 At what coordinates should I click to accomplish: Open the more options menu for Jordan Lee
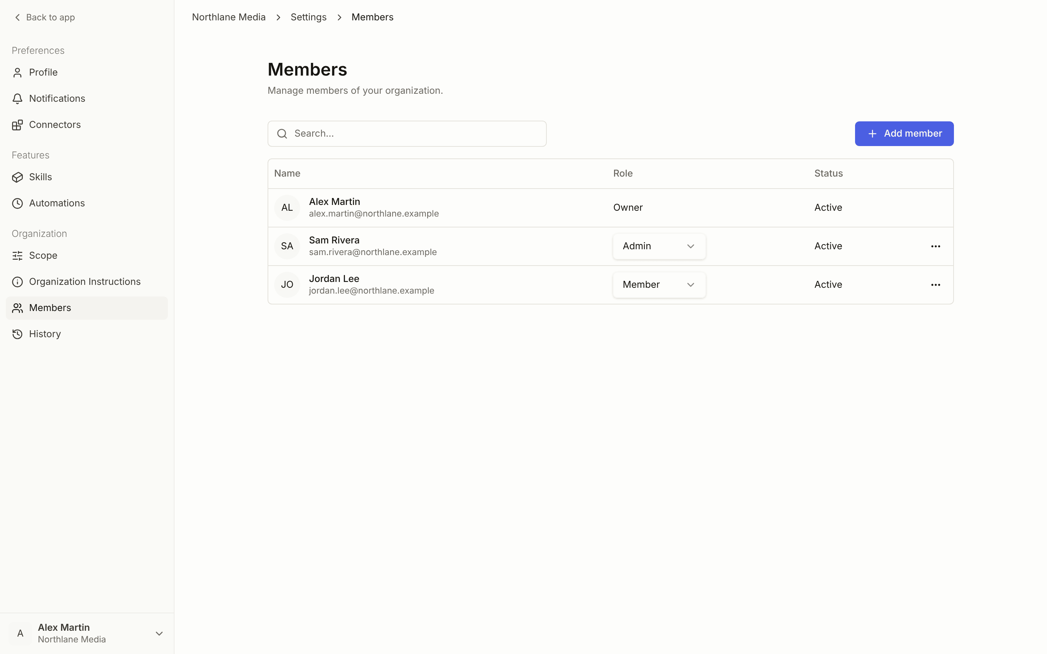[x=935, y=284]
